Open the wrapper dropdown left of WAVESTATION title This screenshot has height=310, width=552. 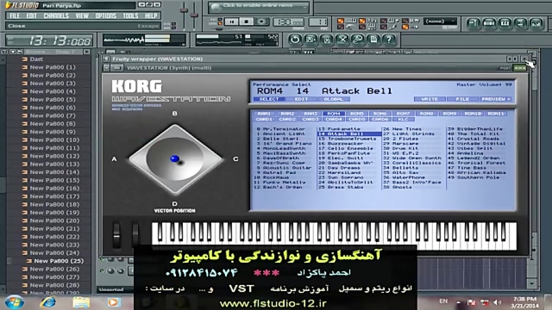tap(106, 68)
